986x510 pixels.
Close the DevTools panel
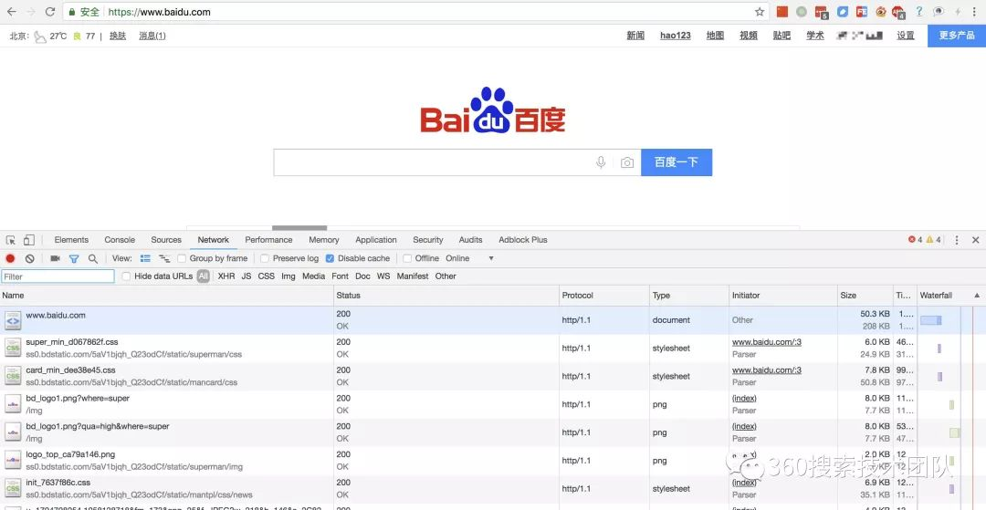pyautogui.click(x=975, y=240)
